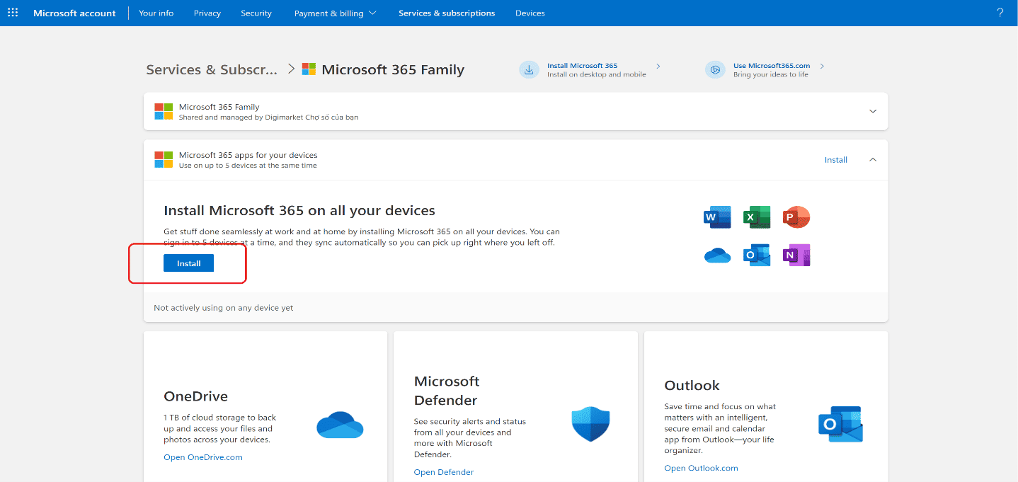Click the Install link in the apps header
1018x482 pixels.
(x=836, y=160)
